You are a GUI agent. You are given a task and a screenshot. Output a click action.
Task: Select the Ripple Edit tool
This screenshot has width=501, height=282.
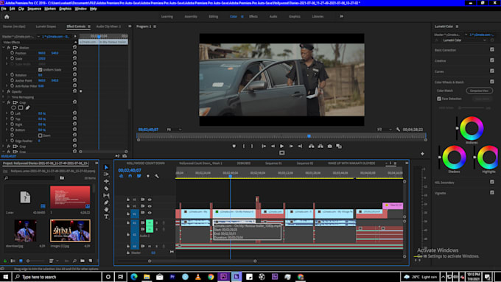[x=106, y=181]
